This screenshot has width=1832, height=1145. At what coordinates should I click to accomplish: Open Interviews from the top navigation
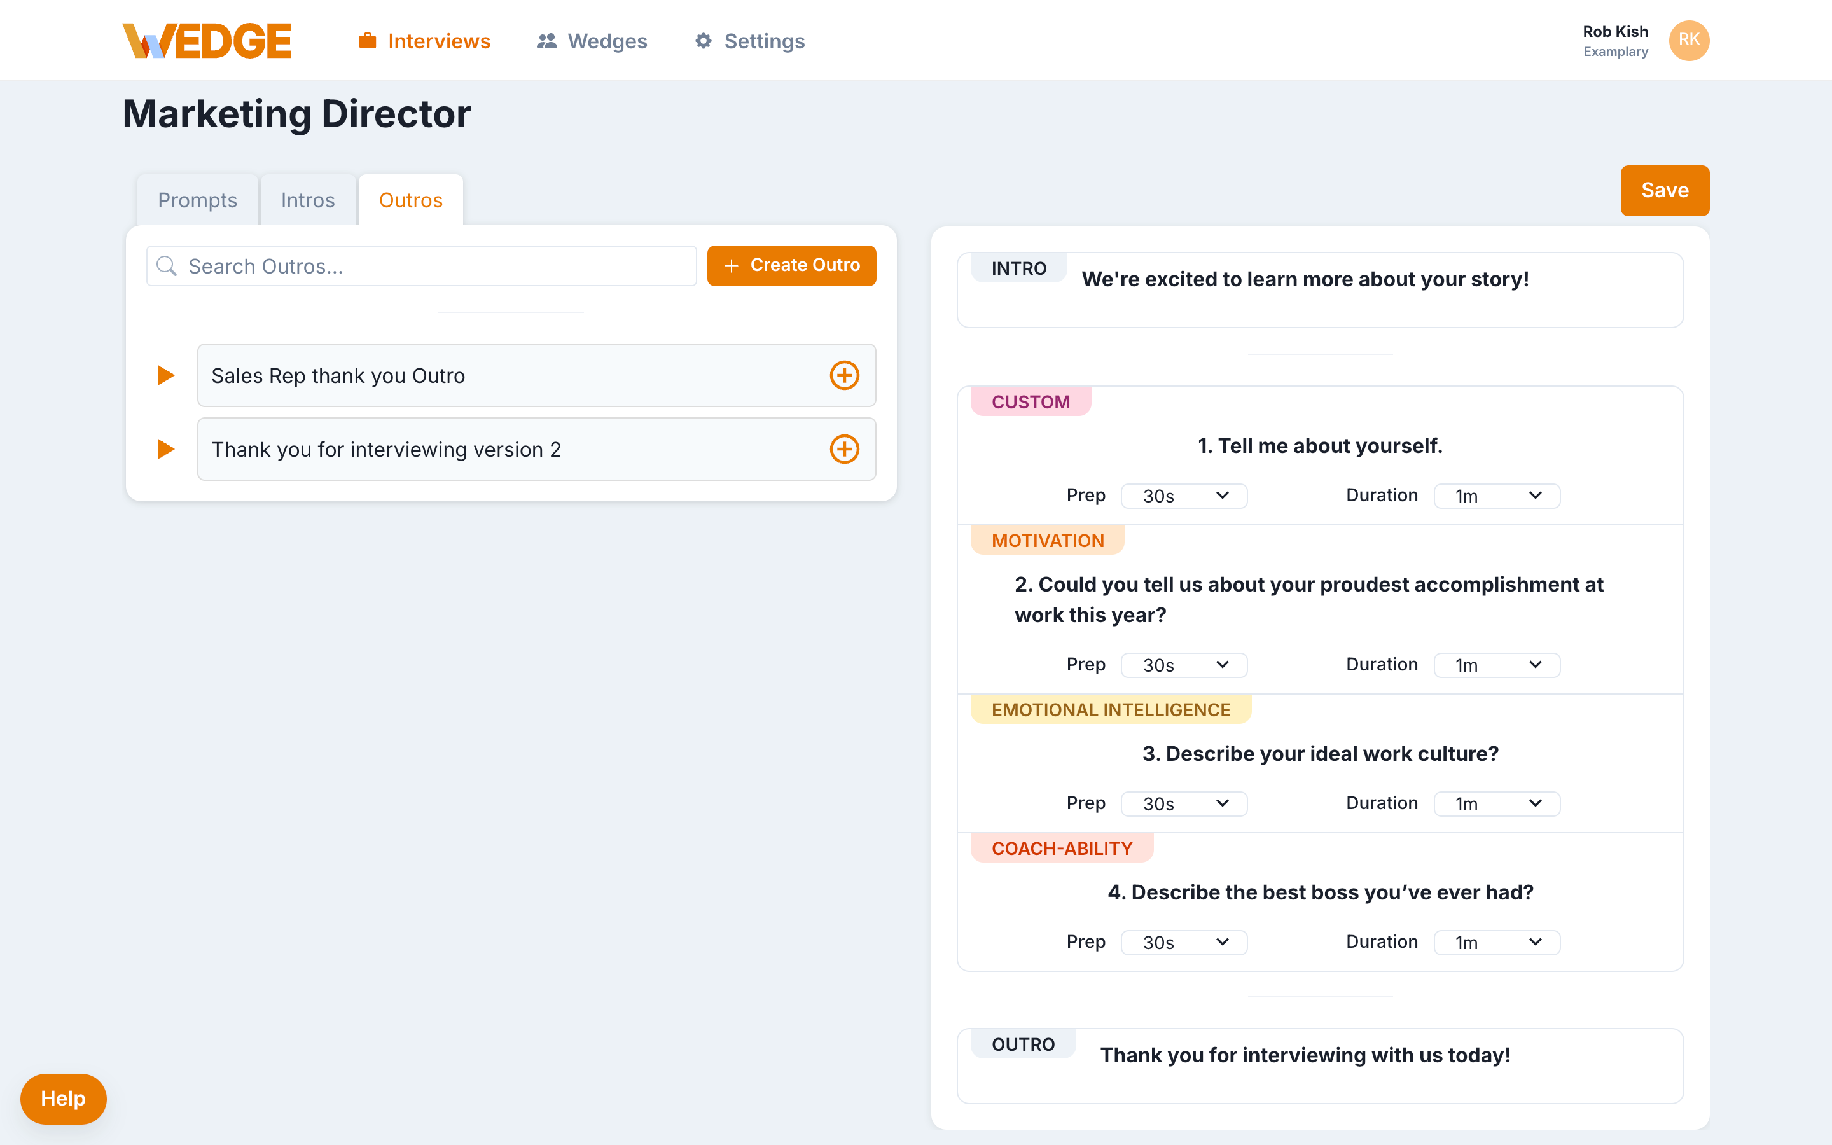point(425,41)
